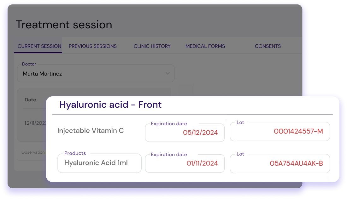Click the Marta Martínez doctor name
347x199 pixels.
(42, 74)
